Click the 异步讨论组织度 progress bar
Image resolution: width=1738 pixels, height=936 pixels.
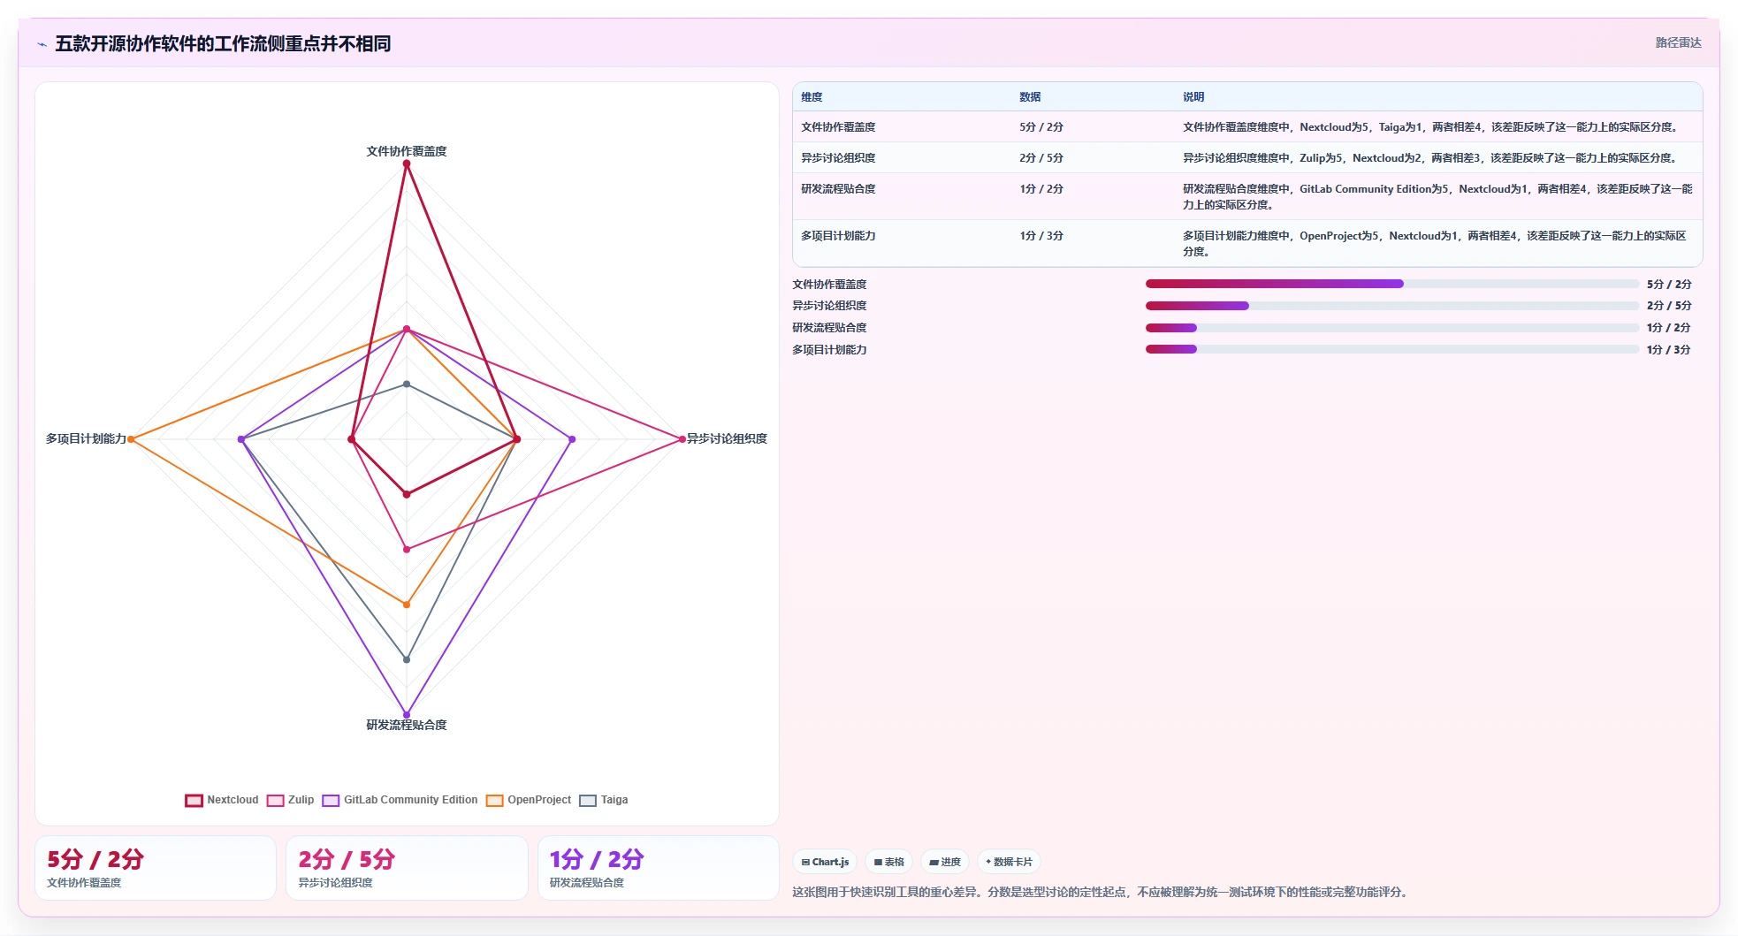[1391, 306]
